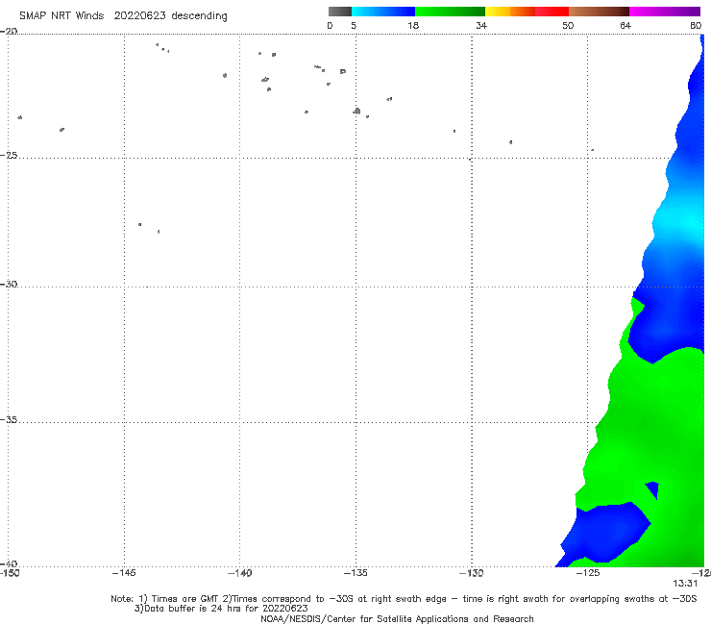Click the color bar label '18'
The image size is (711, 625).
pos(413,25)
